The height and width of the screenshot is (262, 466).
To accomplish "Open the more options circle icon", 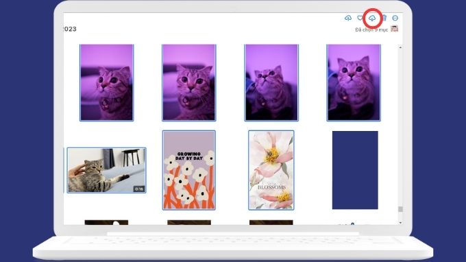I will 395,18.
